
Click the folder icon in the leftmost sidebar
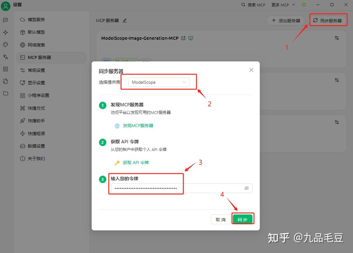click(x=6, y=94)
